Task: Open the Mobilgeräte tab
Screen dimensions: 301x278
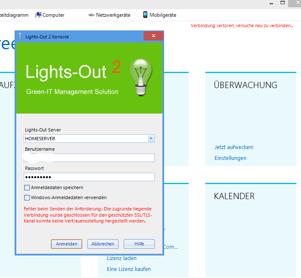Action: [160, 15]
